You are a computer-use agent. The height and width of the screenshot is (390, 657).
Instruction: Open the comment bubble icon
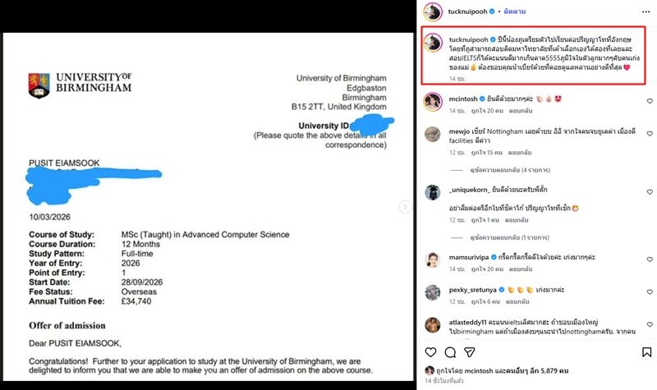point(450,352)
